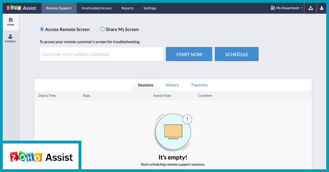Open the user profile icon
The height and width of the screenshot is (172, 329).
(321, 8)
